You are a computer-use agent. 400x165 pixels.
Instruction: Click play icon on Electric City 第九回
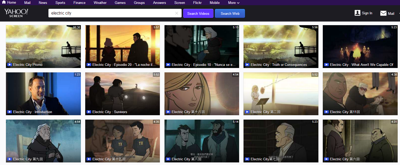pos(10,159)
